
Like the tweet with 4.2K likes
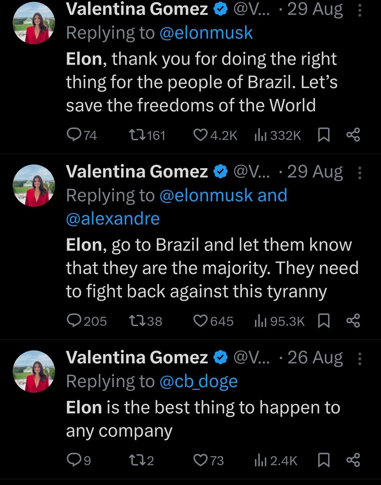200,135
